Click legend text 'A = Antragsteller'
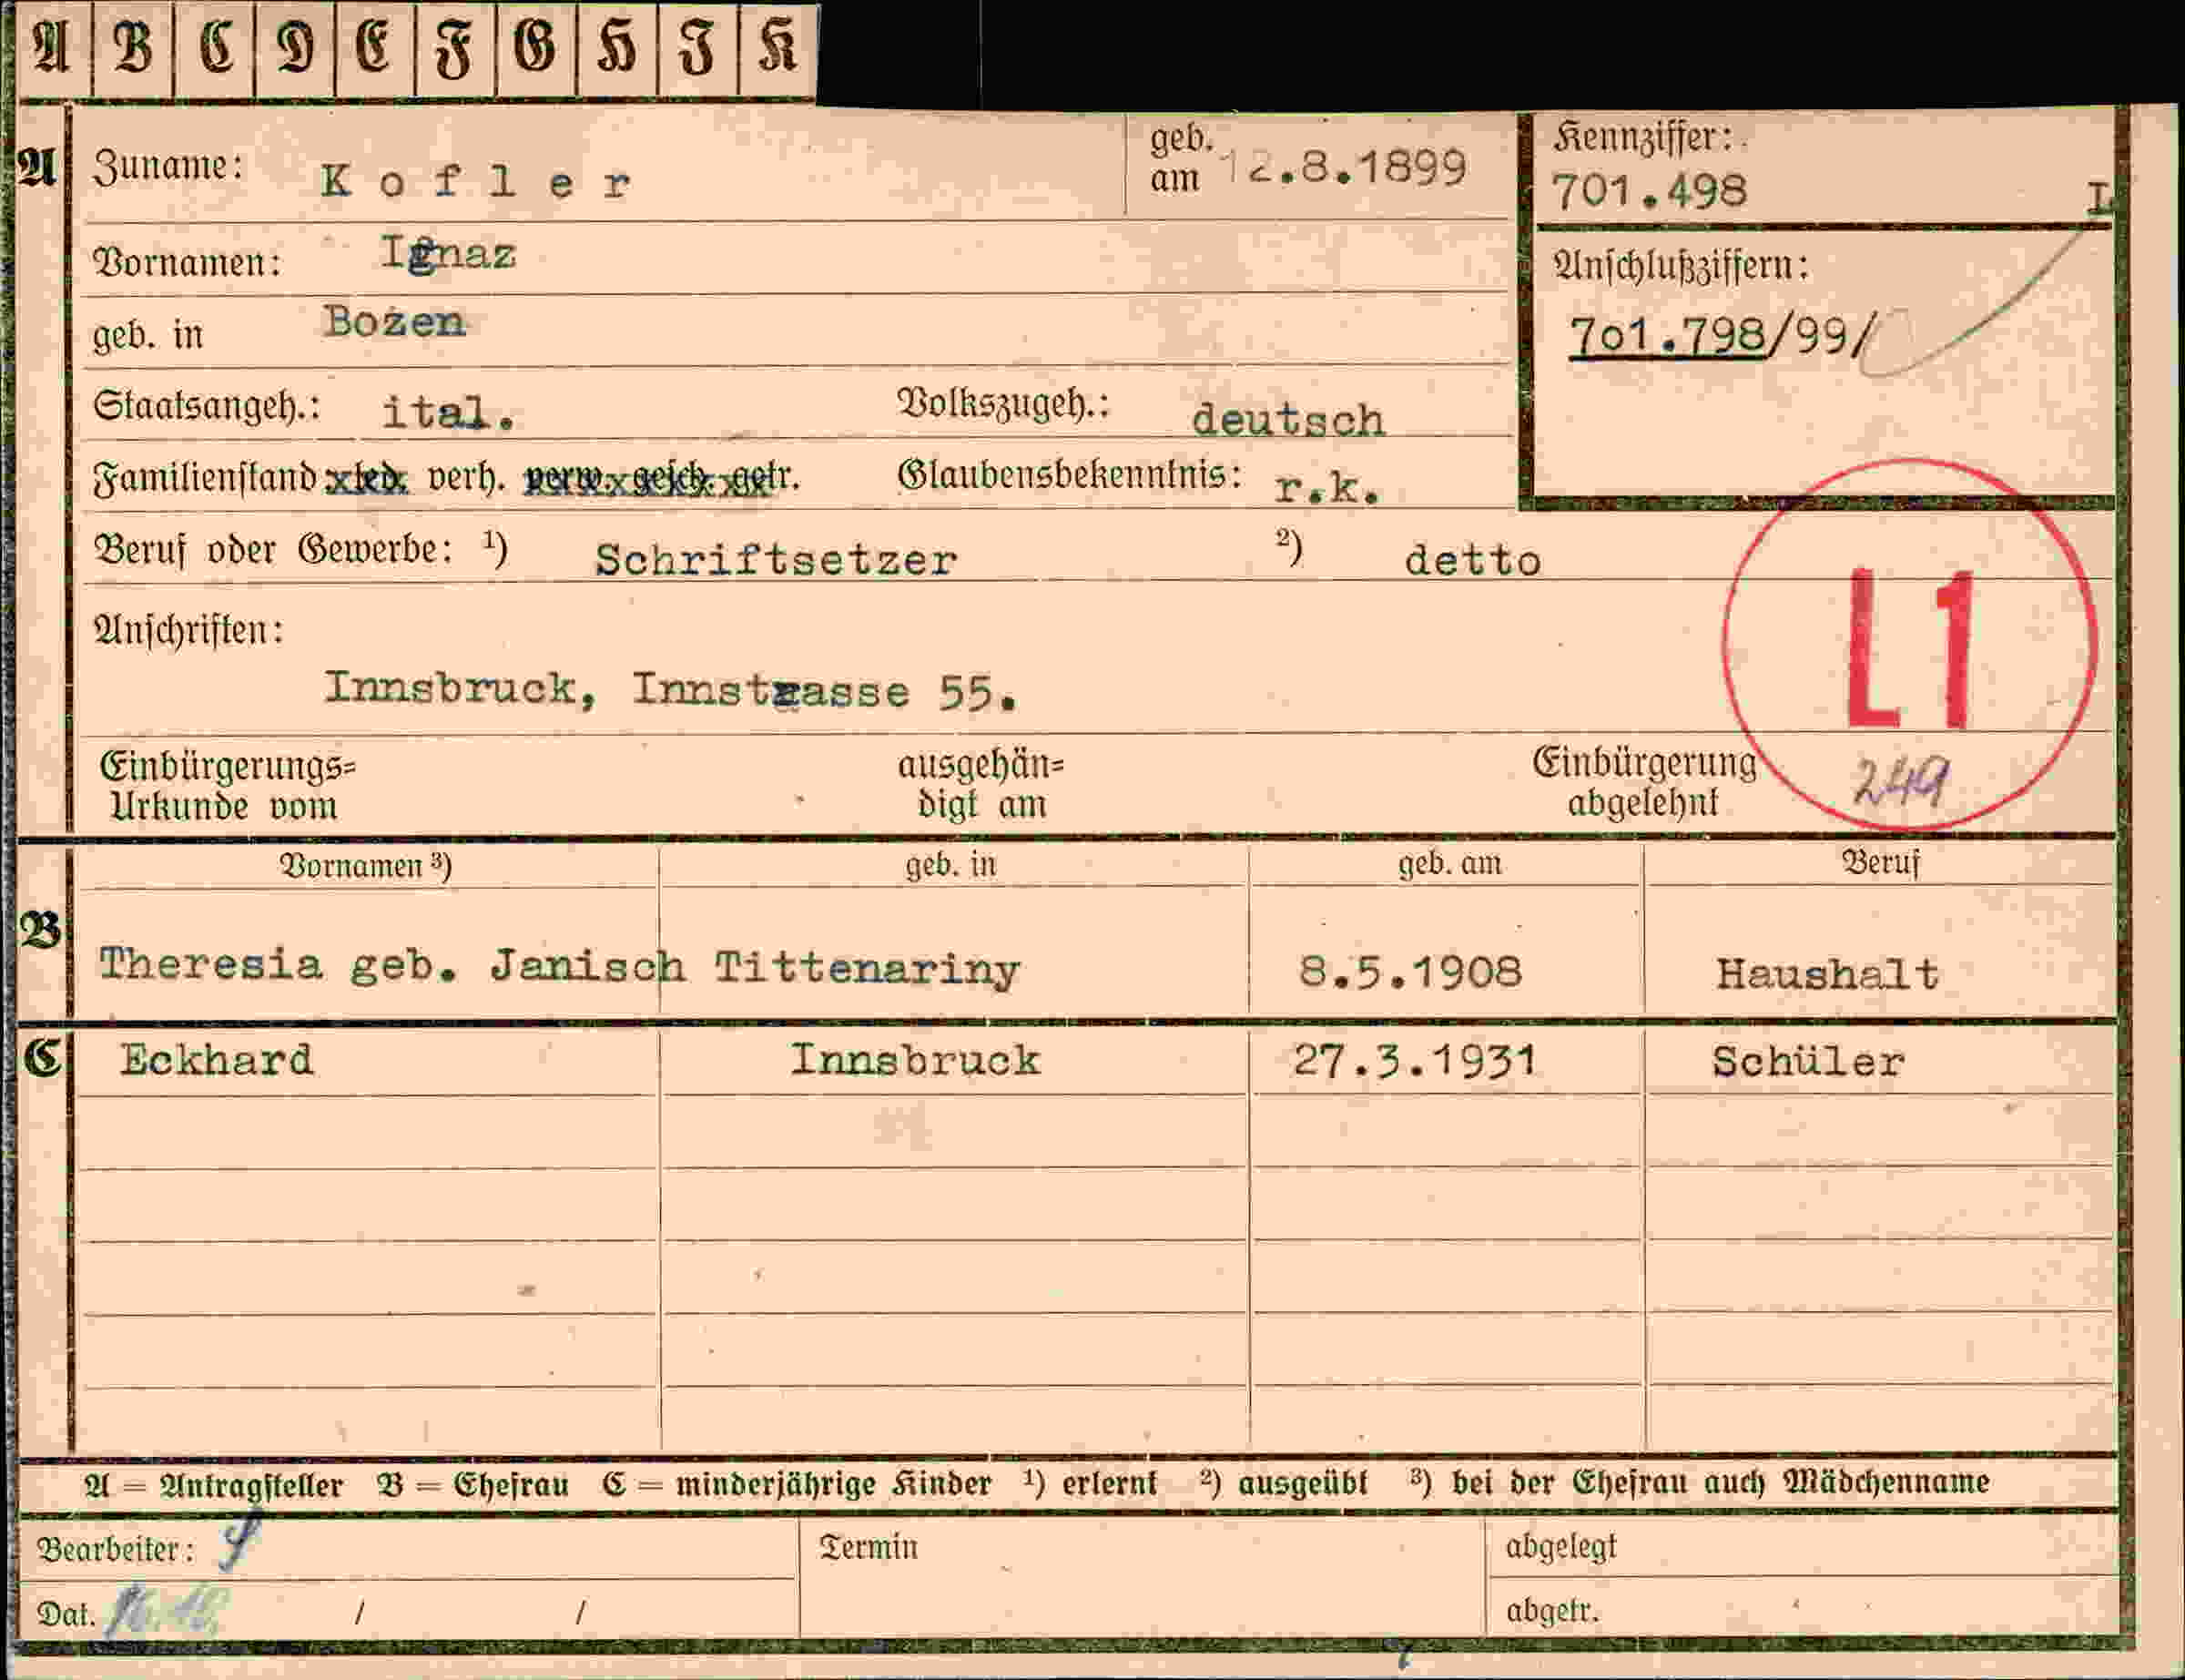 (214, 1486)
